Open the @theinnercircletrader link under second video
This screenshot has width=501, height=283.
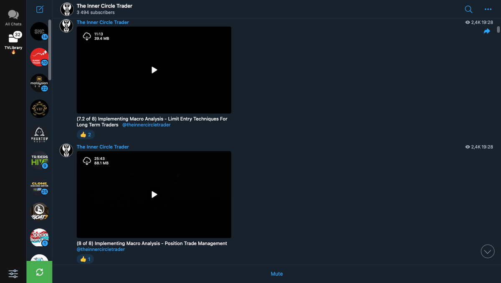point(101,249)
